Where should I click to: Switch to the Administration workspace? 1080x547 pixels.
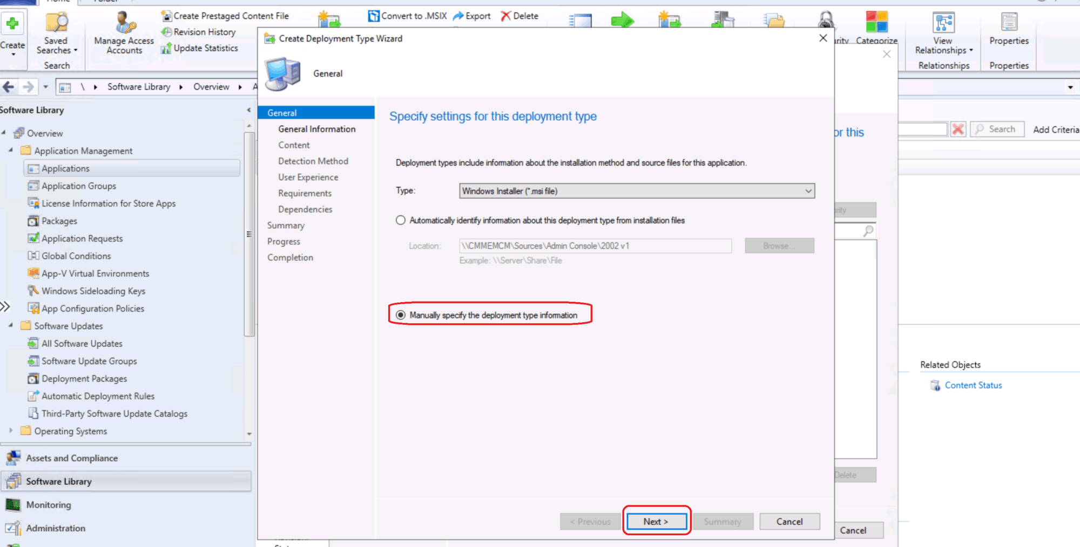56,528
